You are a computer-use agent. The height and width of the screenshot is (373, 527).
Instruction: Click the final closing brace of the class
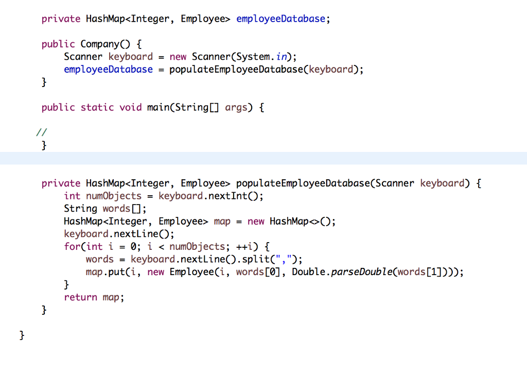[x=21, y=335]
